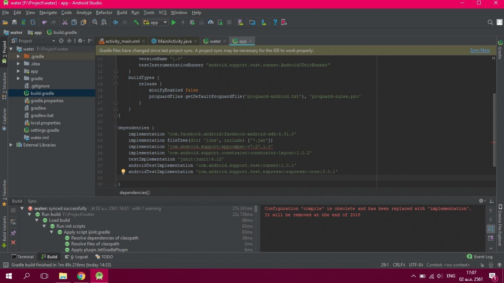Expand the External Libraries node
This screenshot has height=283, width=504.
pyautogui.click(x=11, y=145)
